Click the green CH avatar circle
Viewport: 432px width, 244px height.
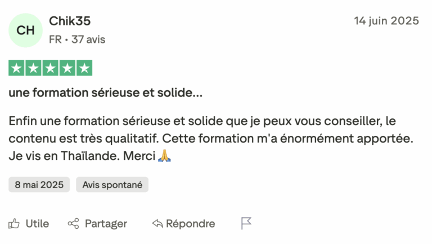[x=25, y=30]
